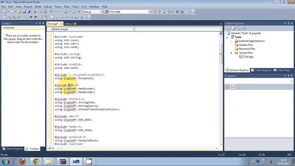Click the Copy toolbar icon
Screen dimensions: 295x166
(x=40, y=12)
